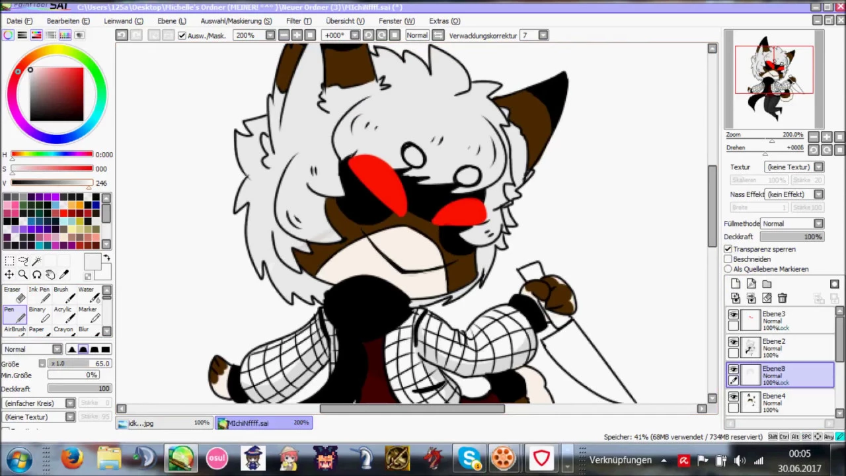Select the eyedropper color picker tool
846x476 pixels.
(63, 274)
